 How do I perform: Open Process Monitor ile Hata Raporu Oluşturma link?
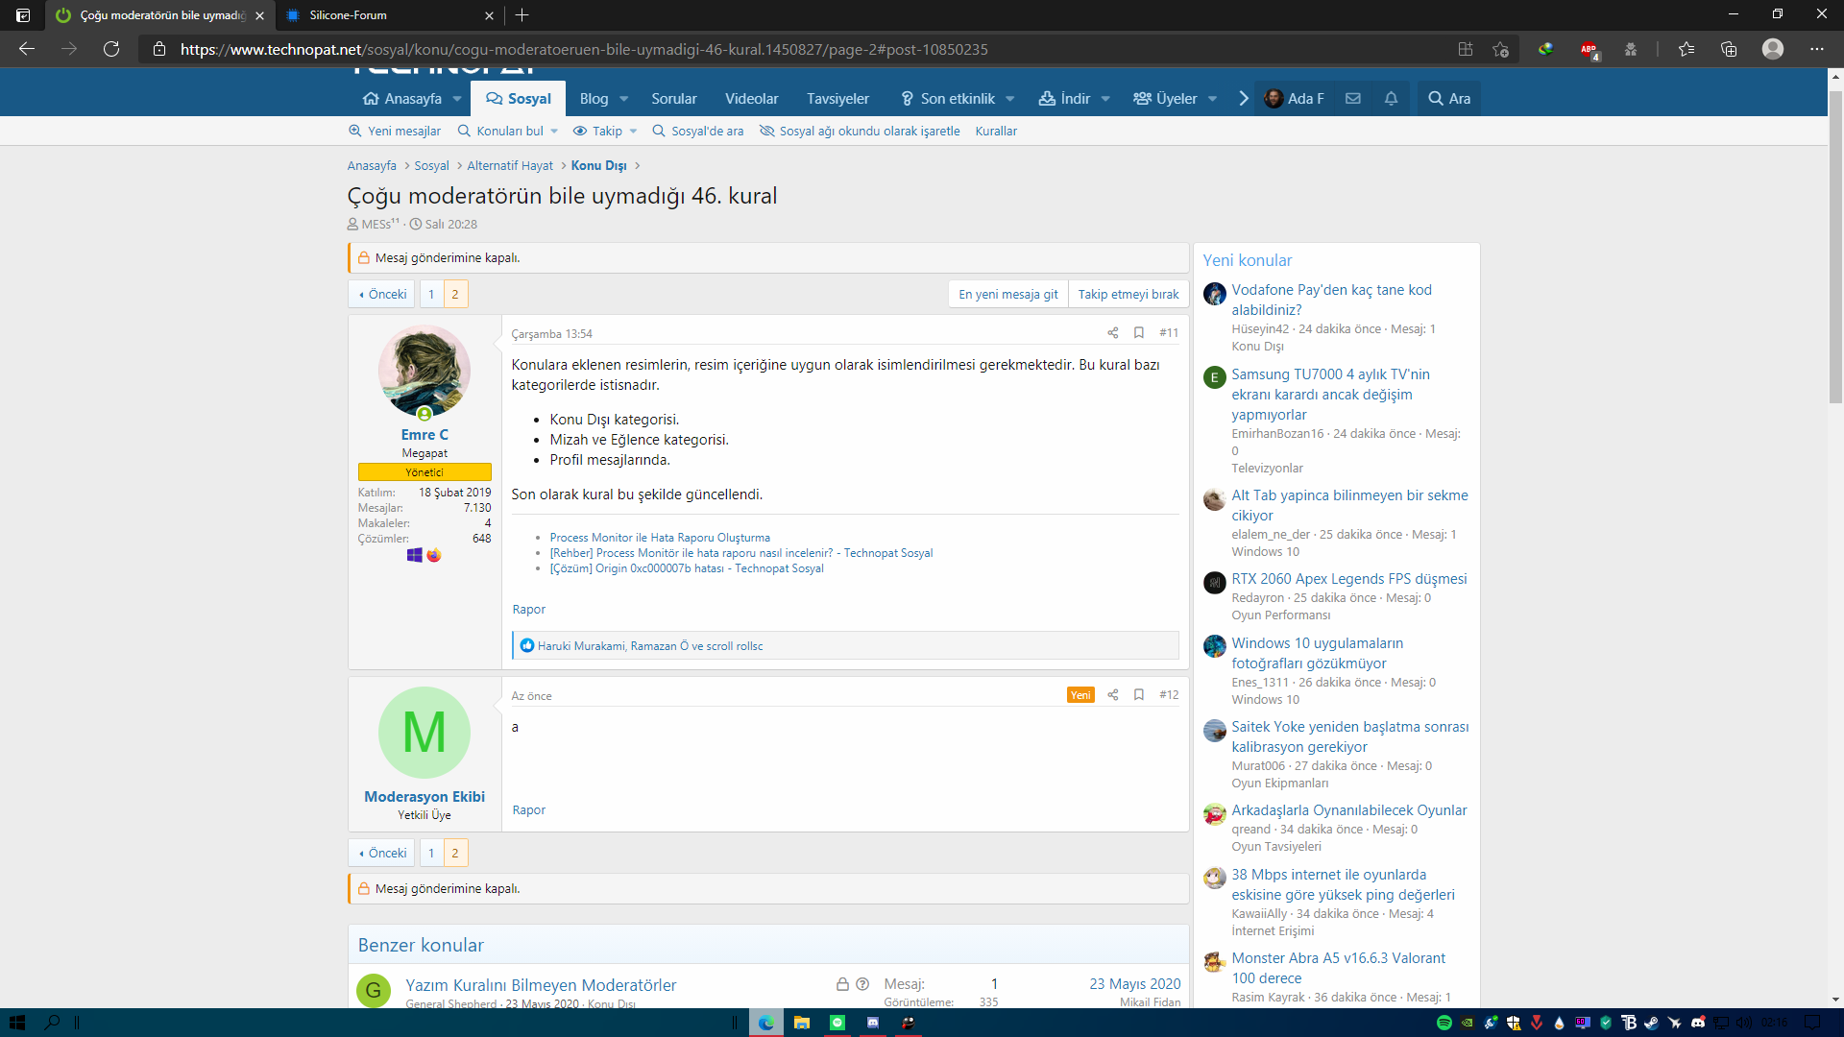tap(660, 538)
